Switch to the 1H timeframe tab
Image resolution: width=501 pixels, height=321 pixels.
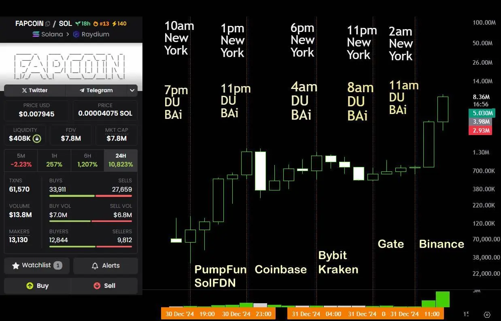[54, 160]
